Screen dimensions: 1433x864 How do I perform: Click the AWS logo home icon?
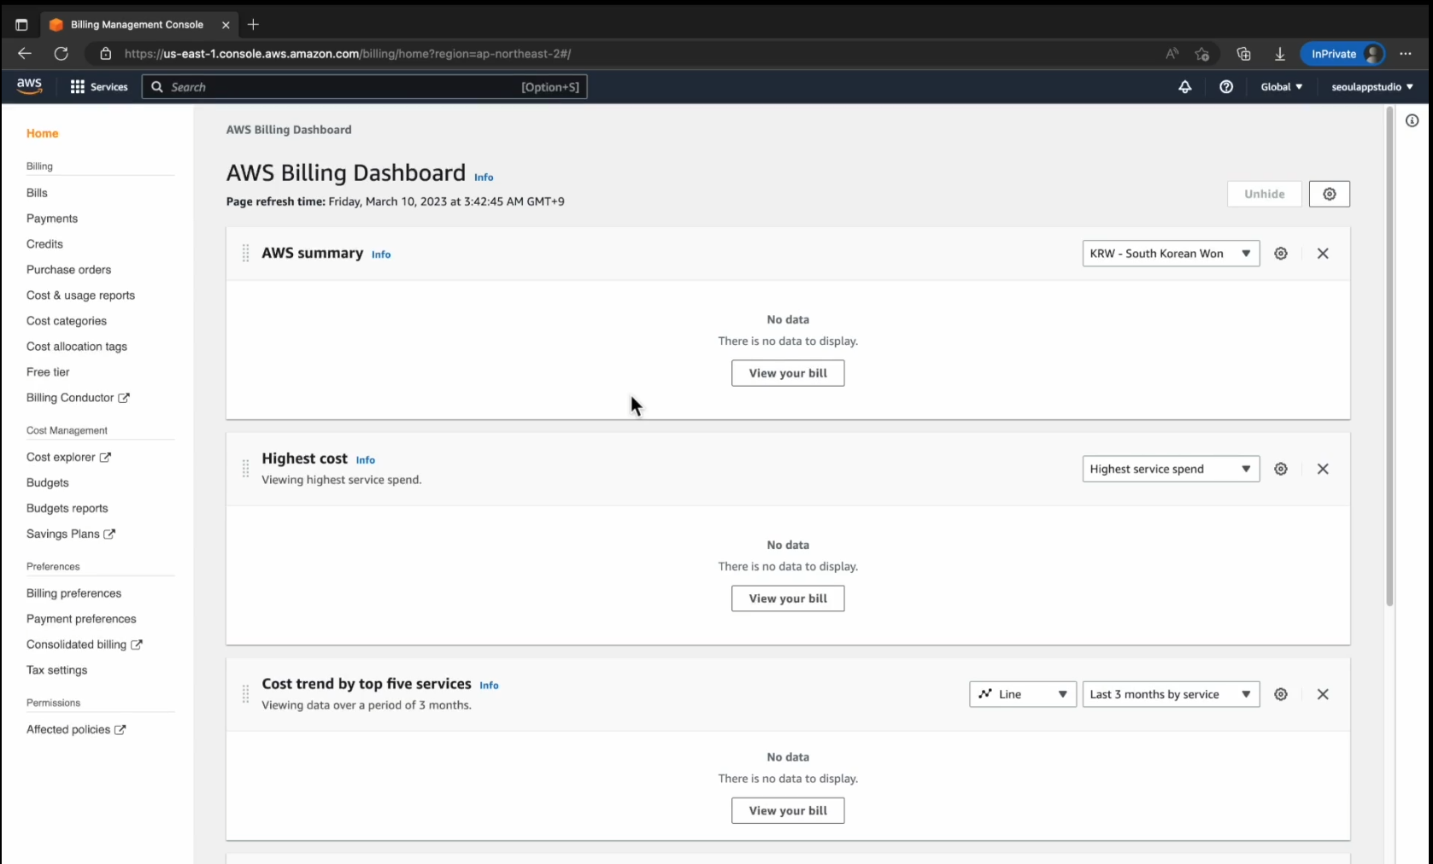coord(29,86)
